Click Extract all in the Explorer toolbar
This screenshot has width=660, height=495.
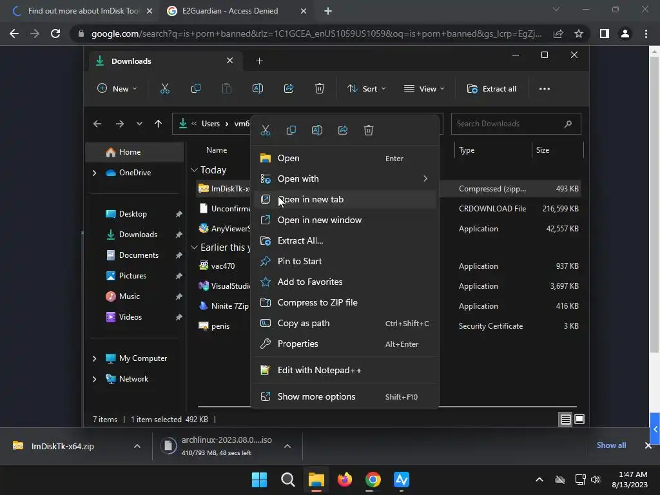491,88
